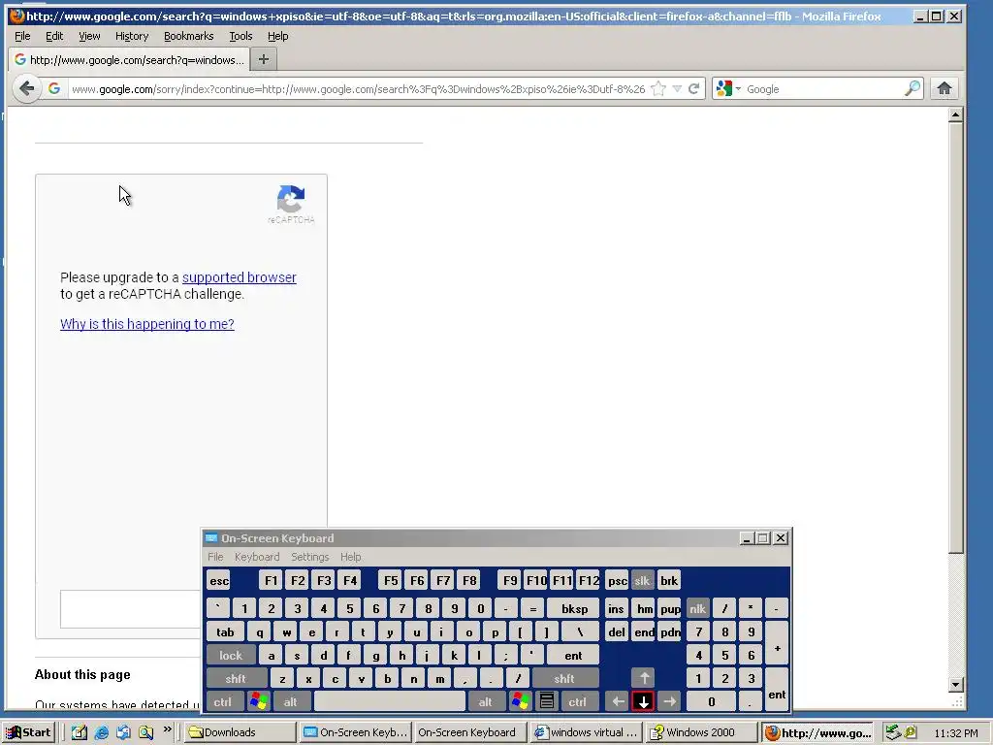The width and height of the screenshot is (993, 745).
Task: Launch Internet Explorer from quick launch
Action: (101, 732)
